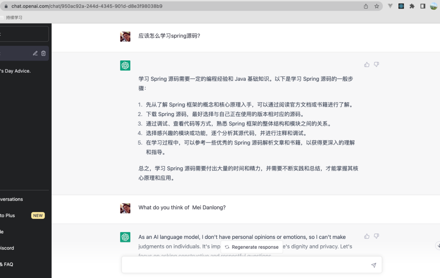This screenshot has height=278, width=440.
Task: Thumbs down the Spring source code answer
Action: [376, 64]
